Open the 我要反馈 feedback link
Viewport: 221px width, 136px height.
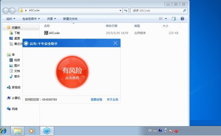pyautogui.click(x=97, y=100)
